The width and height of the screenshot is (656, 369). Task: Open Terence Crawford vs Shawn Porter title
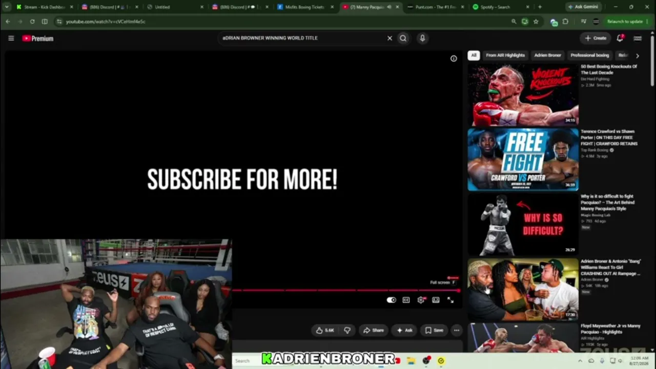pos(609,137)
